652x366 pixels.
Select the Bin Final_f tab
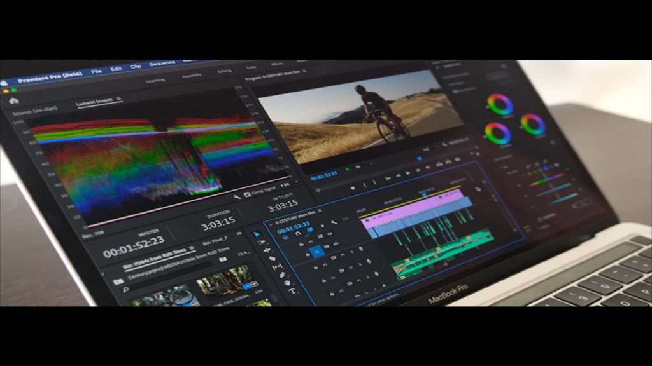pyautogui.click(x=215, y=241)
